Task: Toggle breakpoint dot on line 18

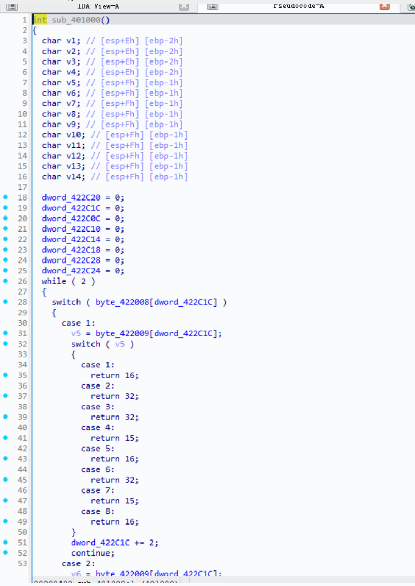Action: (x=5, y=197)
